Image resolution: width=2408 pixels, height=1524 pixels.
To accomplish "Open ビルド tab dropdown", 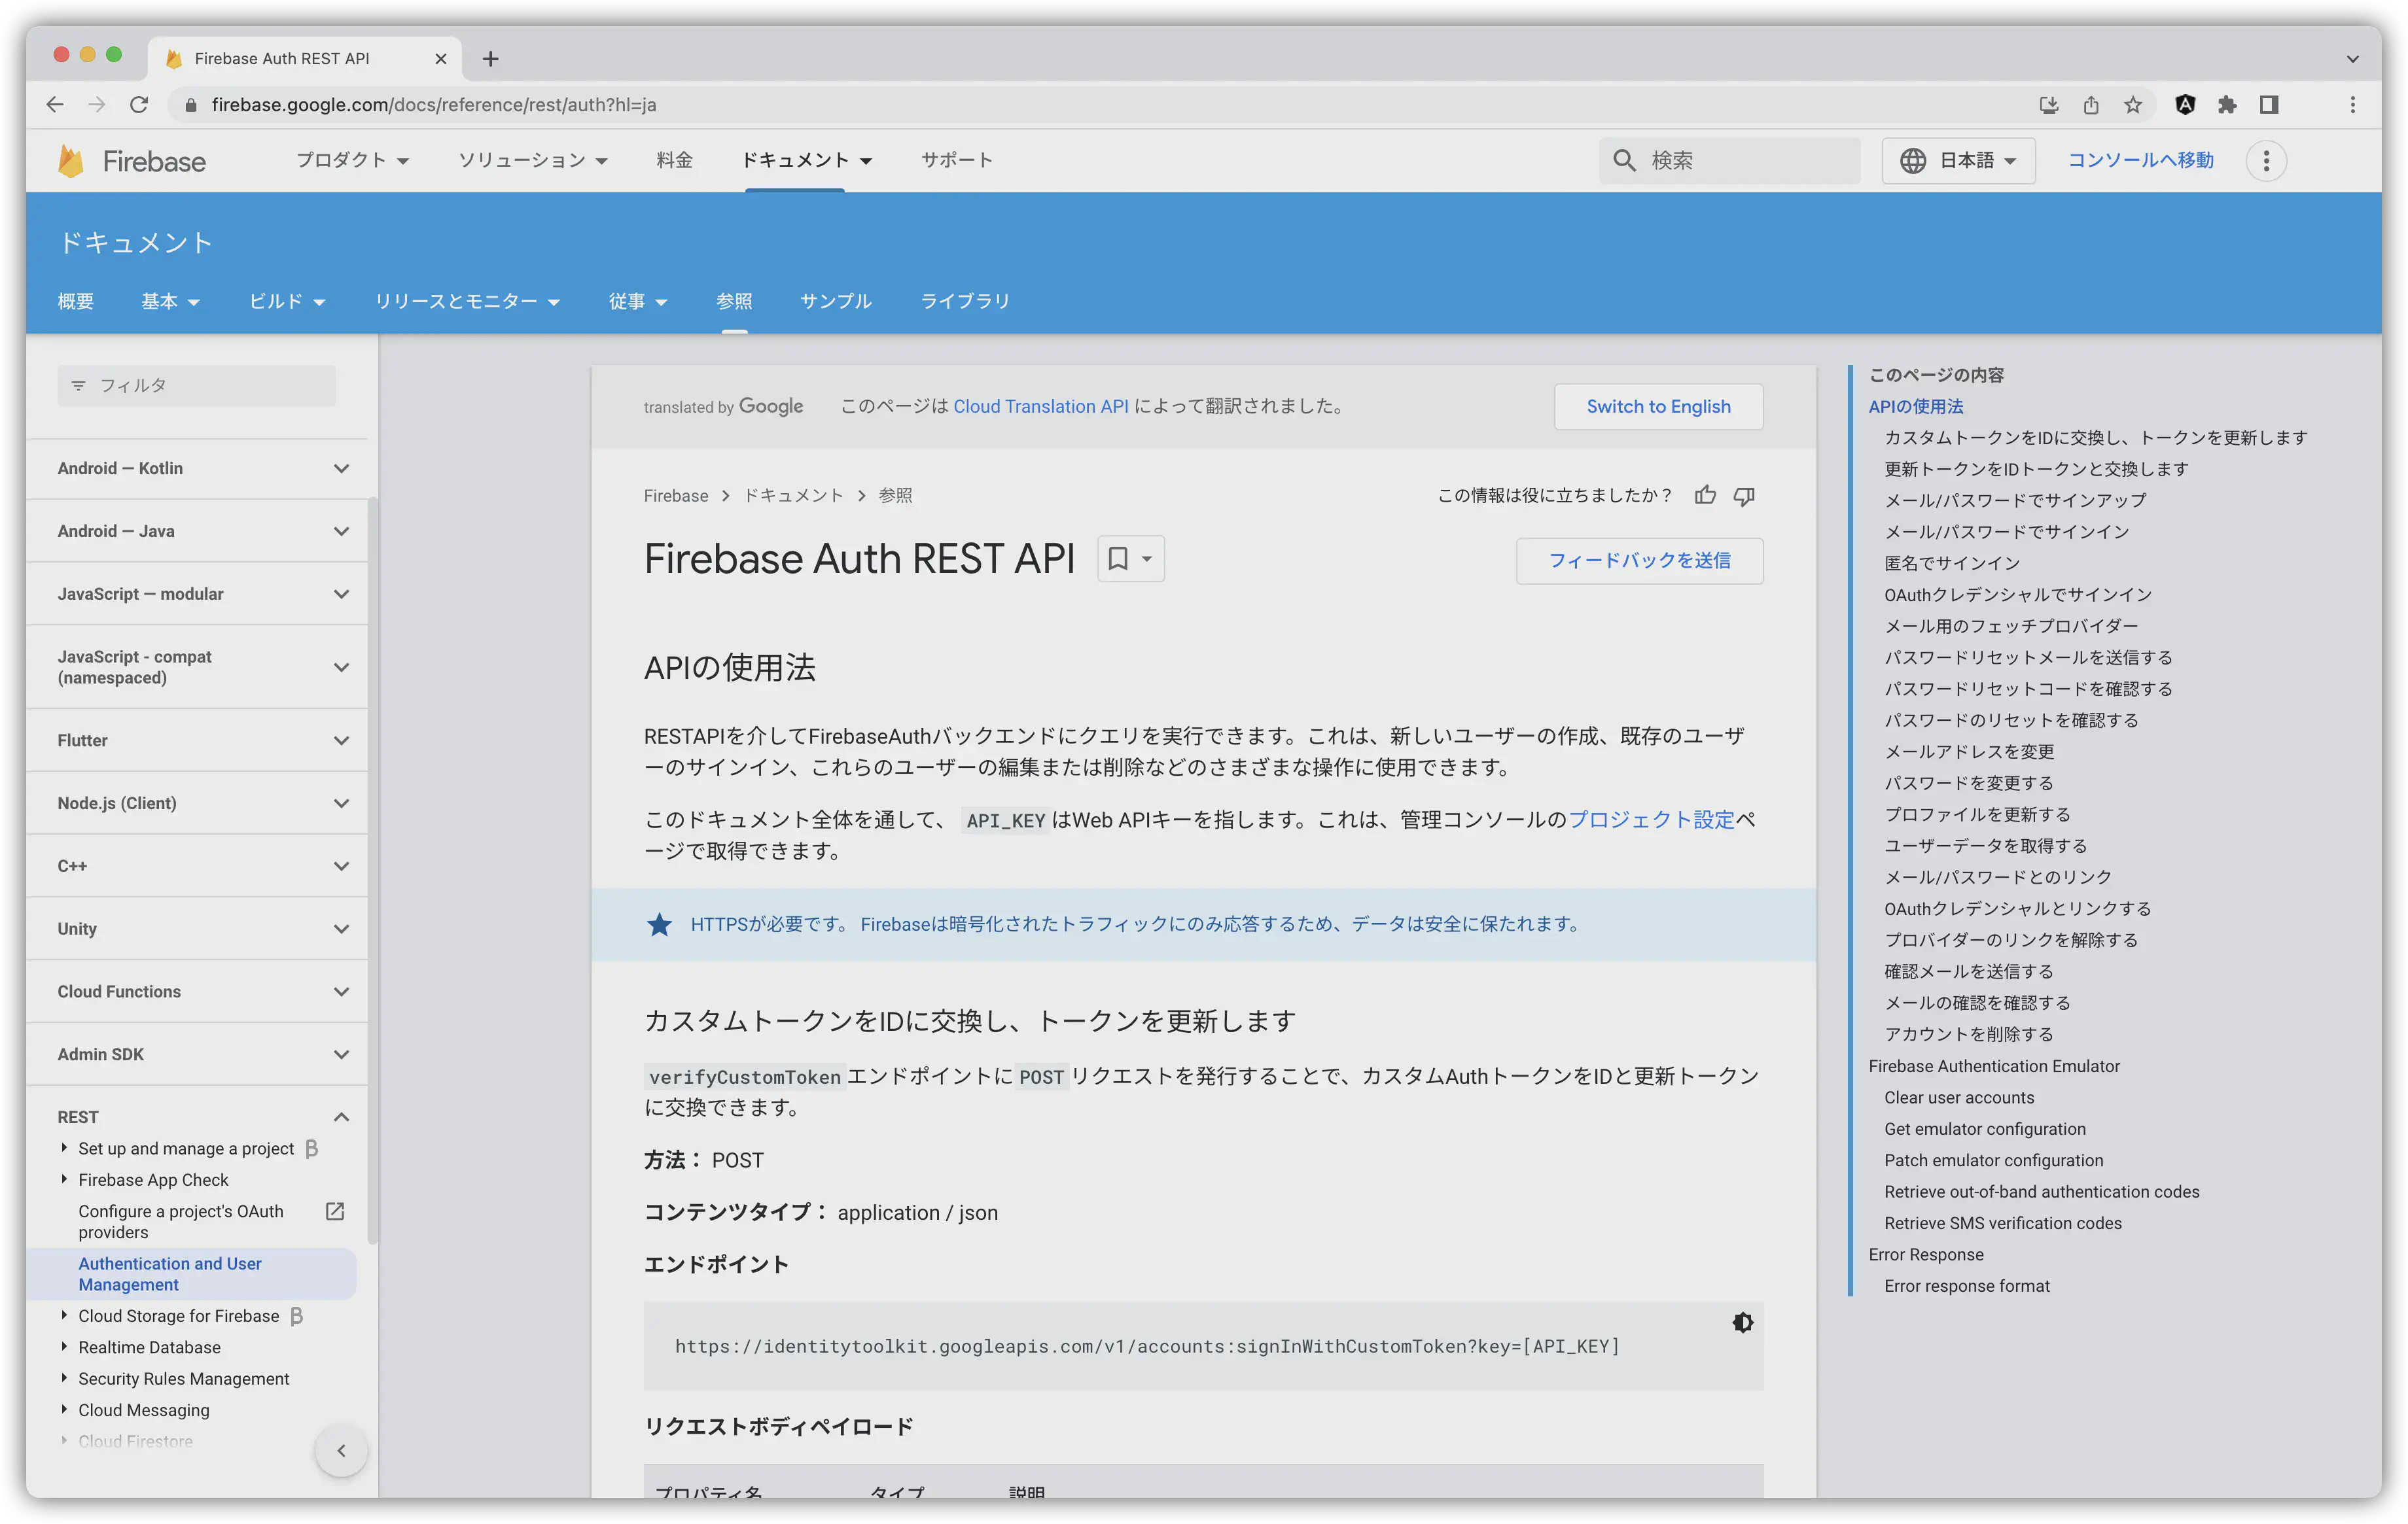I will 287,302.
